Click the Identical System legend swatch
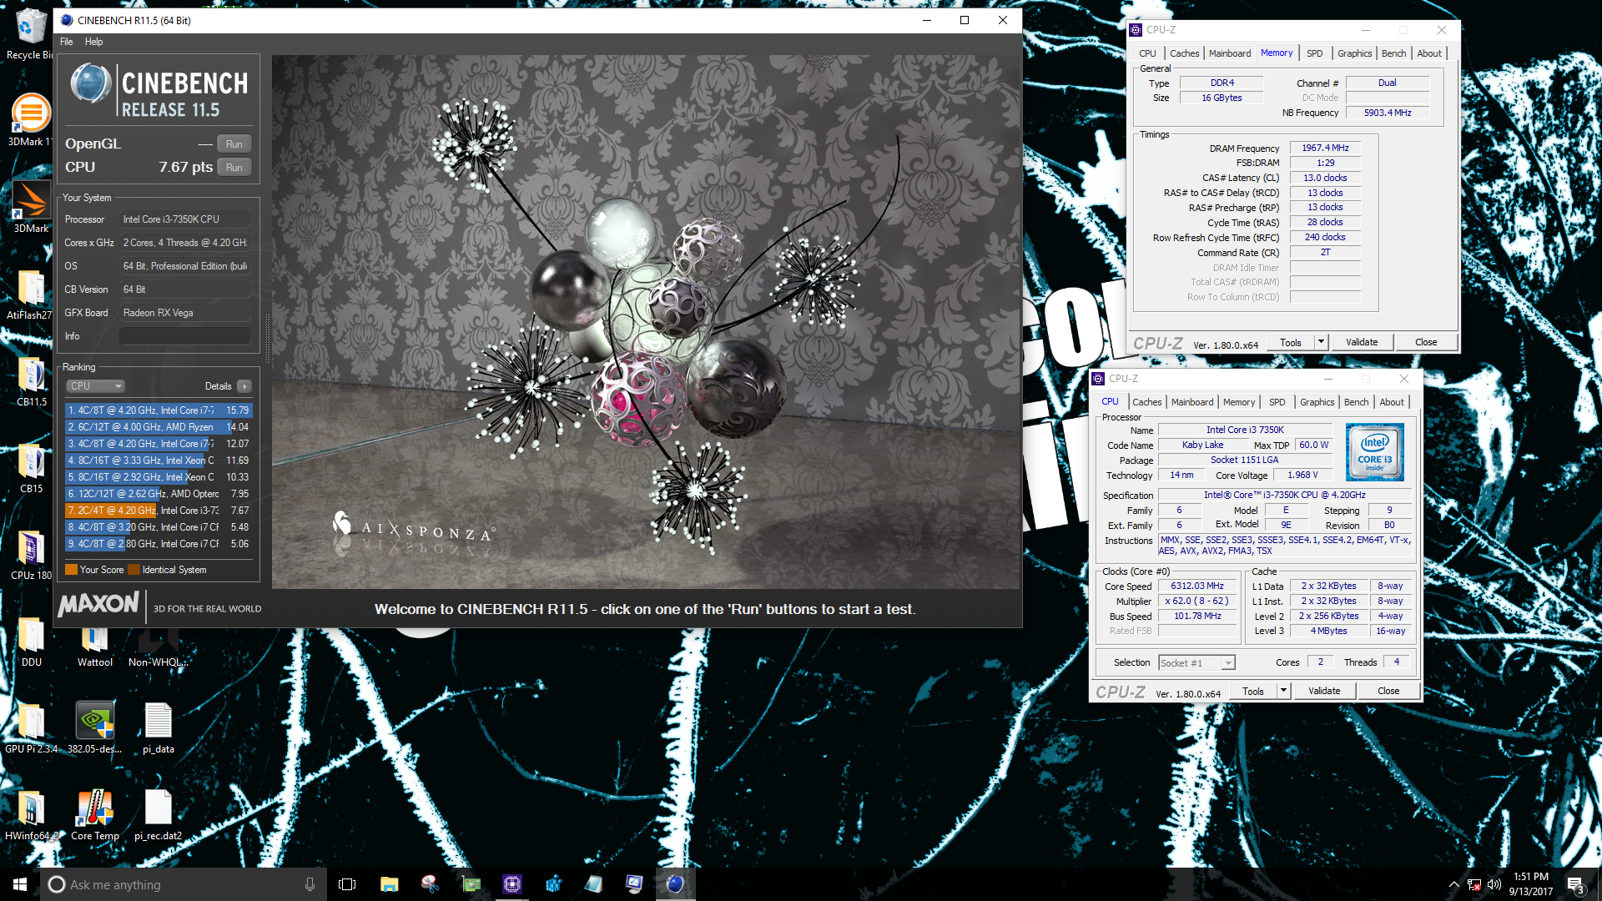 133,570
